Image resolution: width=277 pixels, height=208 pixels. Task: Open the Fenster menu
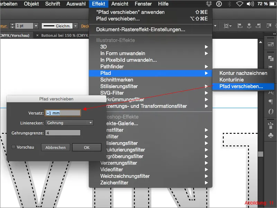click(143, 4)
